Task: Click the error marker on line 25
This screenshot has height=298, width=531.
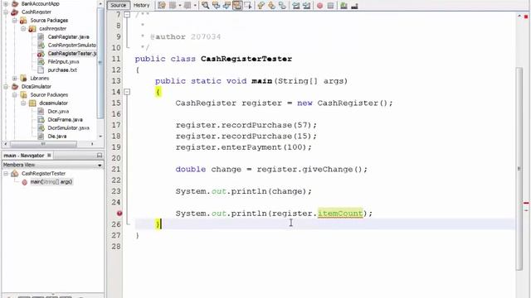Action: [x=119, y=214]
